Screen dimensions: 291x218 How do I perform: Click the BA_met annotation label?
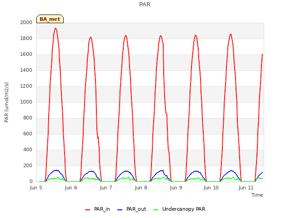click(x=50, y=19)
